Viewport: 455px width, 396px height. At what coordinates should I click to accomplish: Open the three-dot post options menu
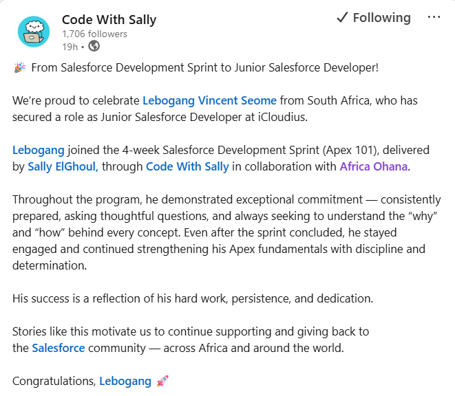434,18
